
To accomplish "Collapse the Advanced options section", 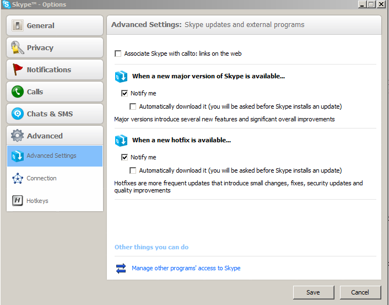I will tap(55, 136).
